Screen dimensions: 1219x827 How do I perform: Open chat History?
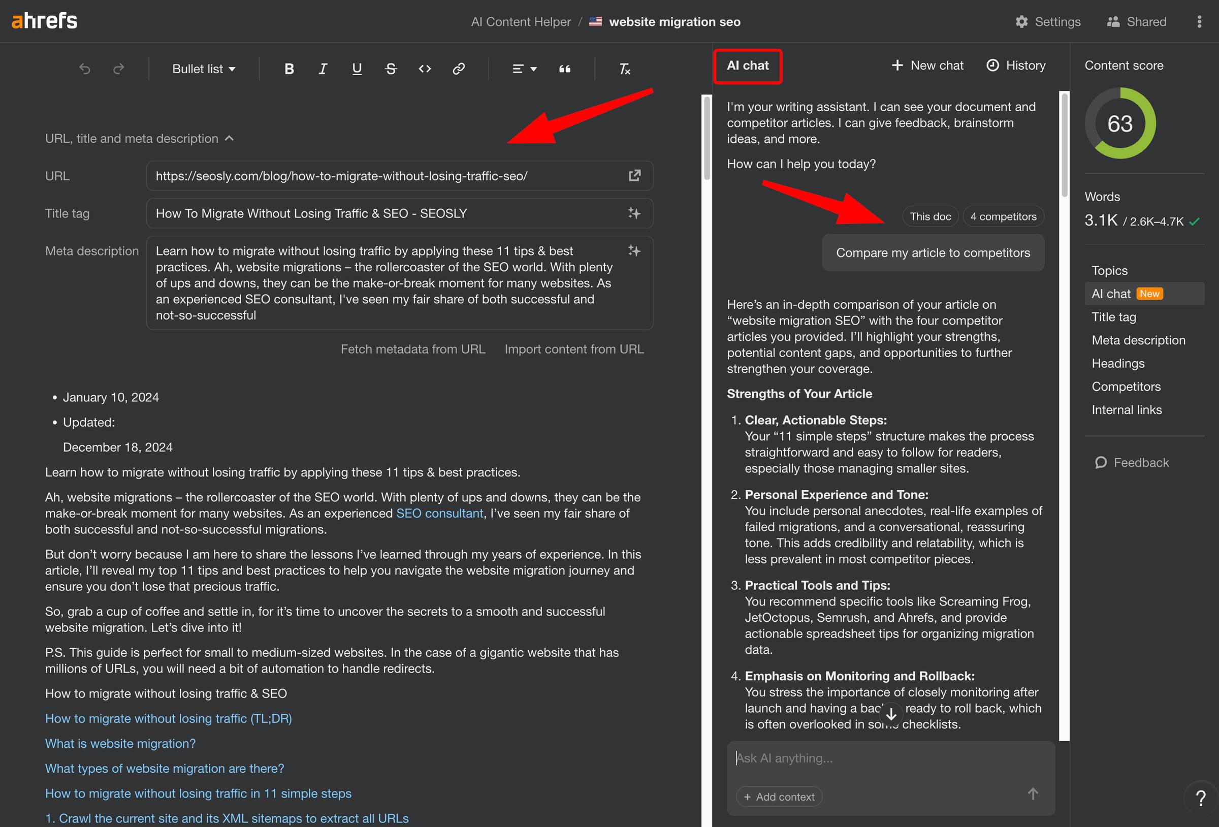1016,66
